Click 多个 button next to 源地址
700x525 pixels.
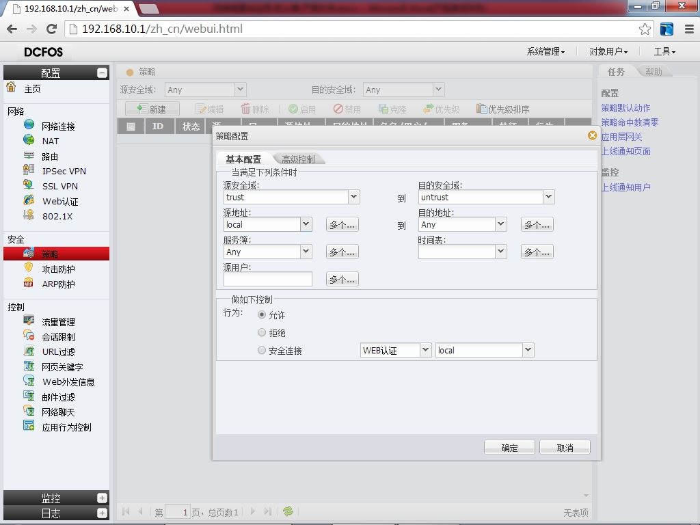342,224
